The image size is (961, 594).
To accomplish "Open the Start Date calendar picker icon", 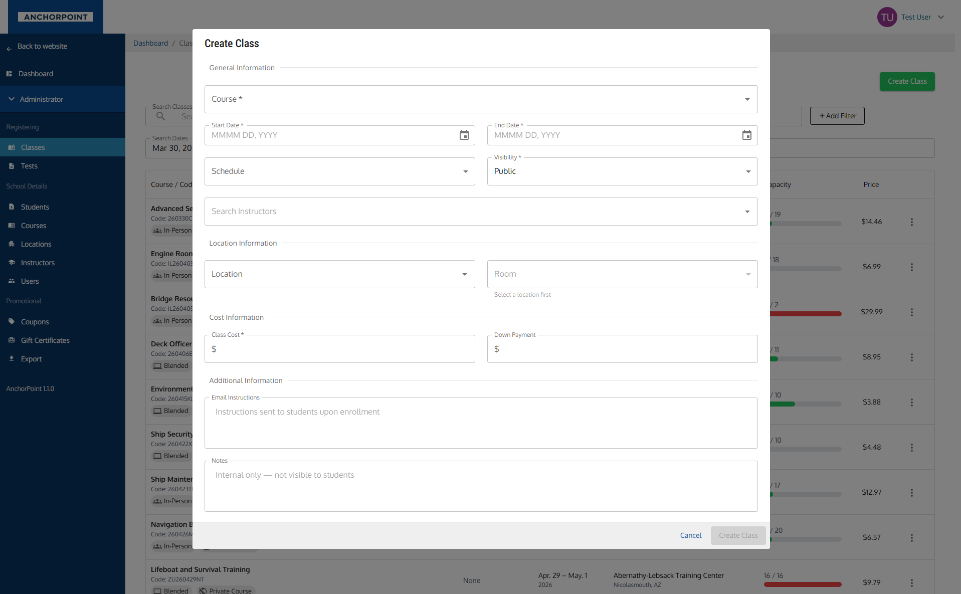I will coord(464,135).
